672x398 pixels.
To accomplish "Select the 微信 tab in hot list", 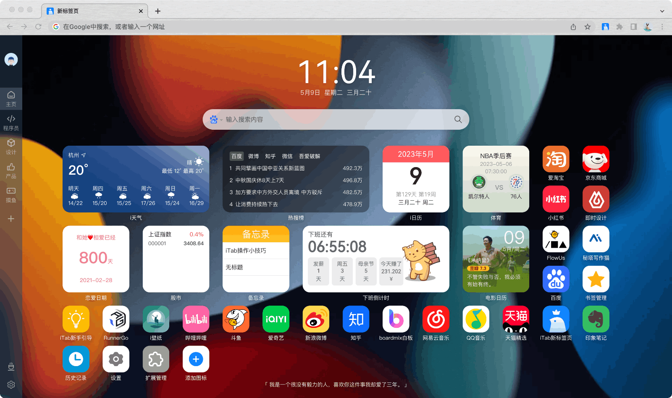I will pyautogui.click(x=287, y=156).
